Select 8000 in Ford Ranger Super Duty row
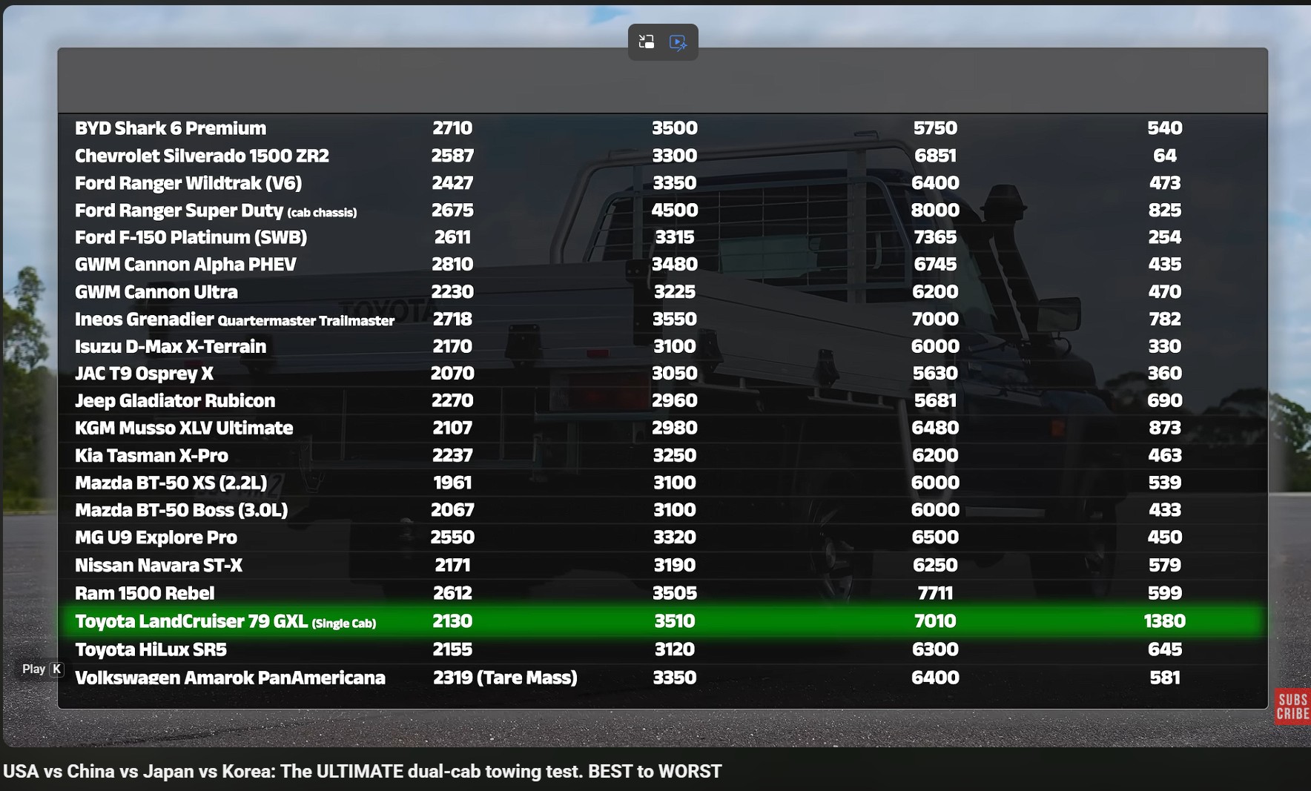This screenshot has height=791, width=1311. pyautogui.click(x=935, y=211)
